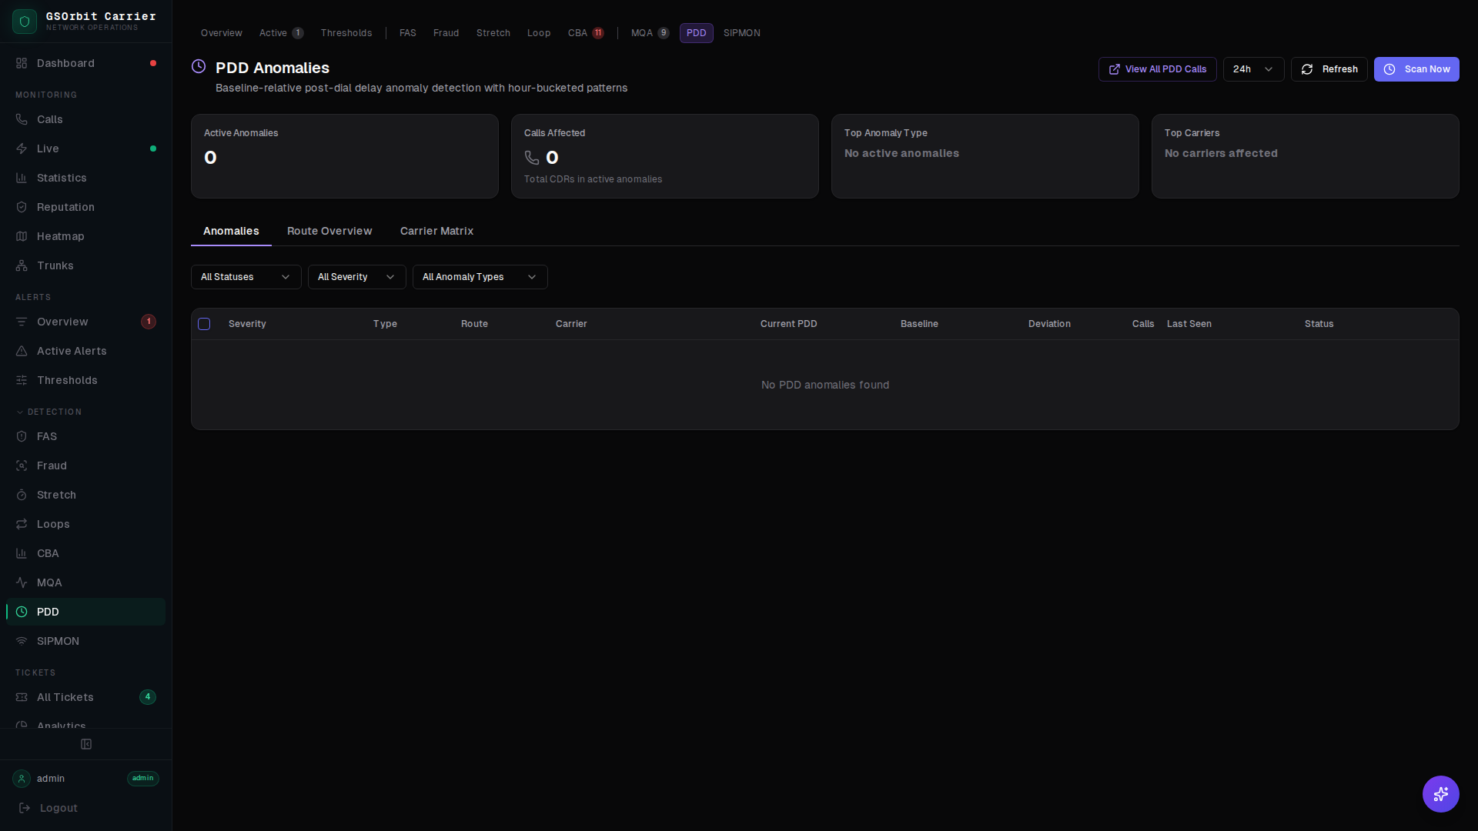Open View All PDD Calls link
The height and width of the screenshot is (831, 1478).
pyautogui.click(x=1157, y=69)
